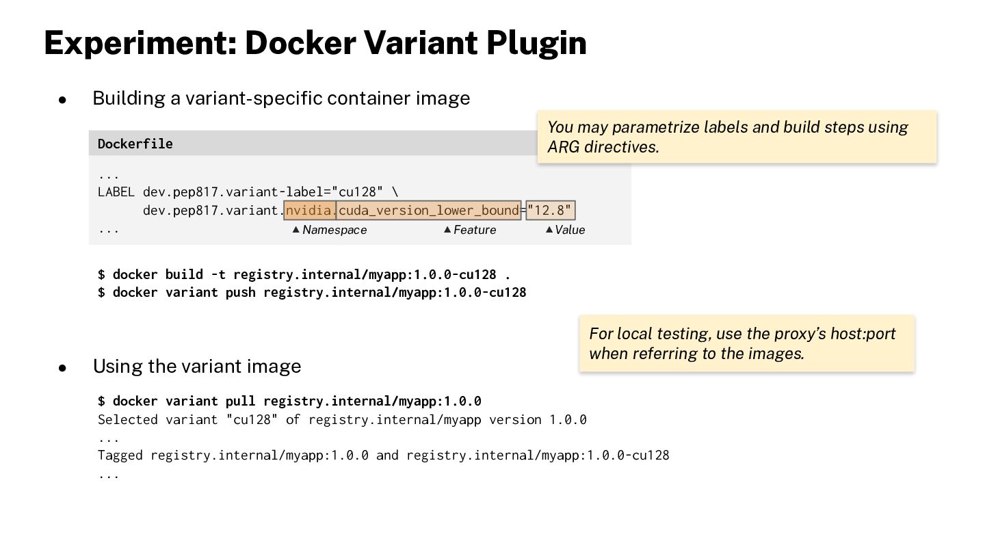Click Using the variant image text

[197, 366]
